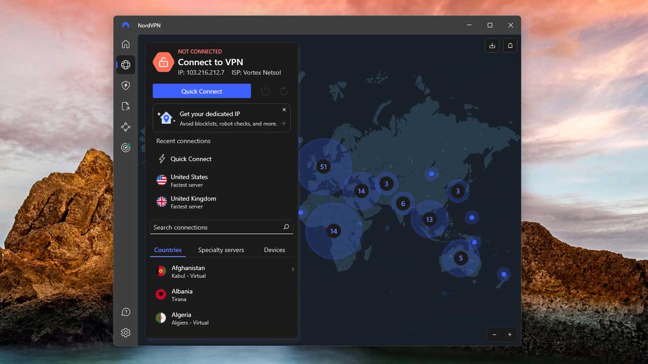
Task: Click the Europe cluster marked 51
Action: (x=323, y=166)
